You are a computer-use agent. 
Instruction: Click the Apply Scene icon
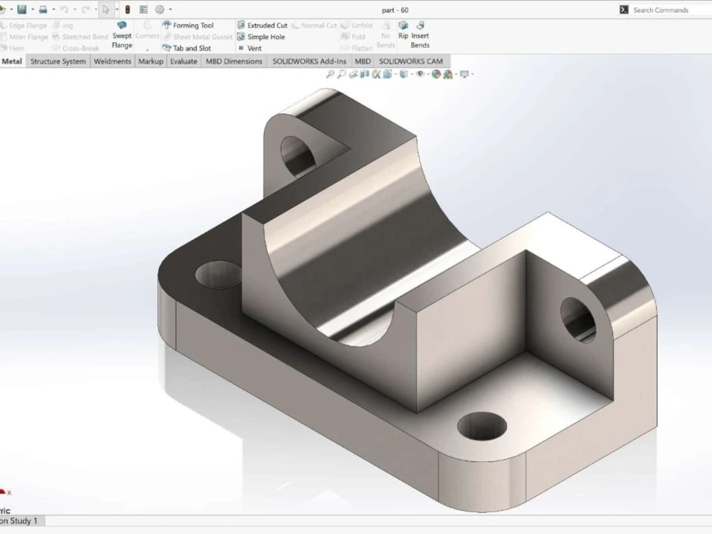point(448,74)
